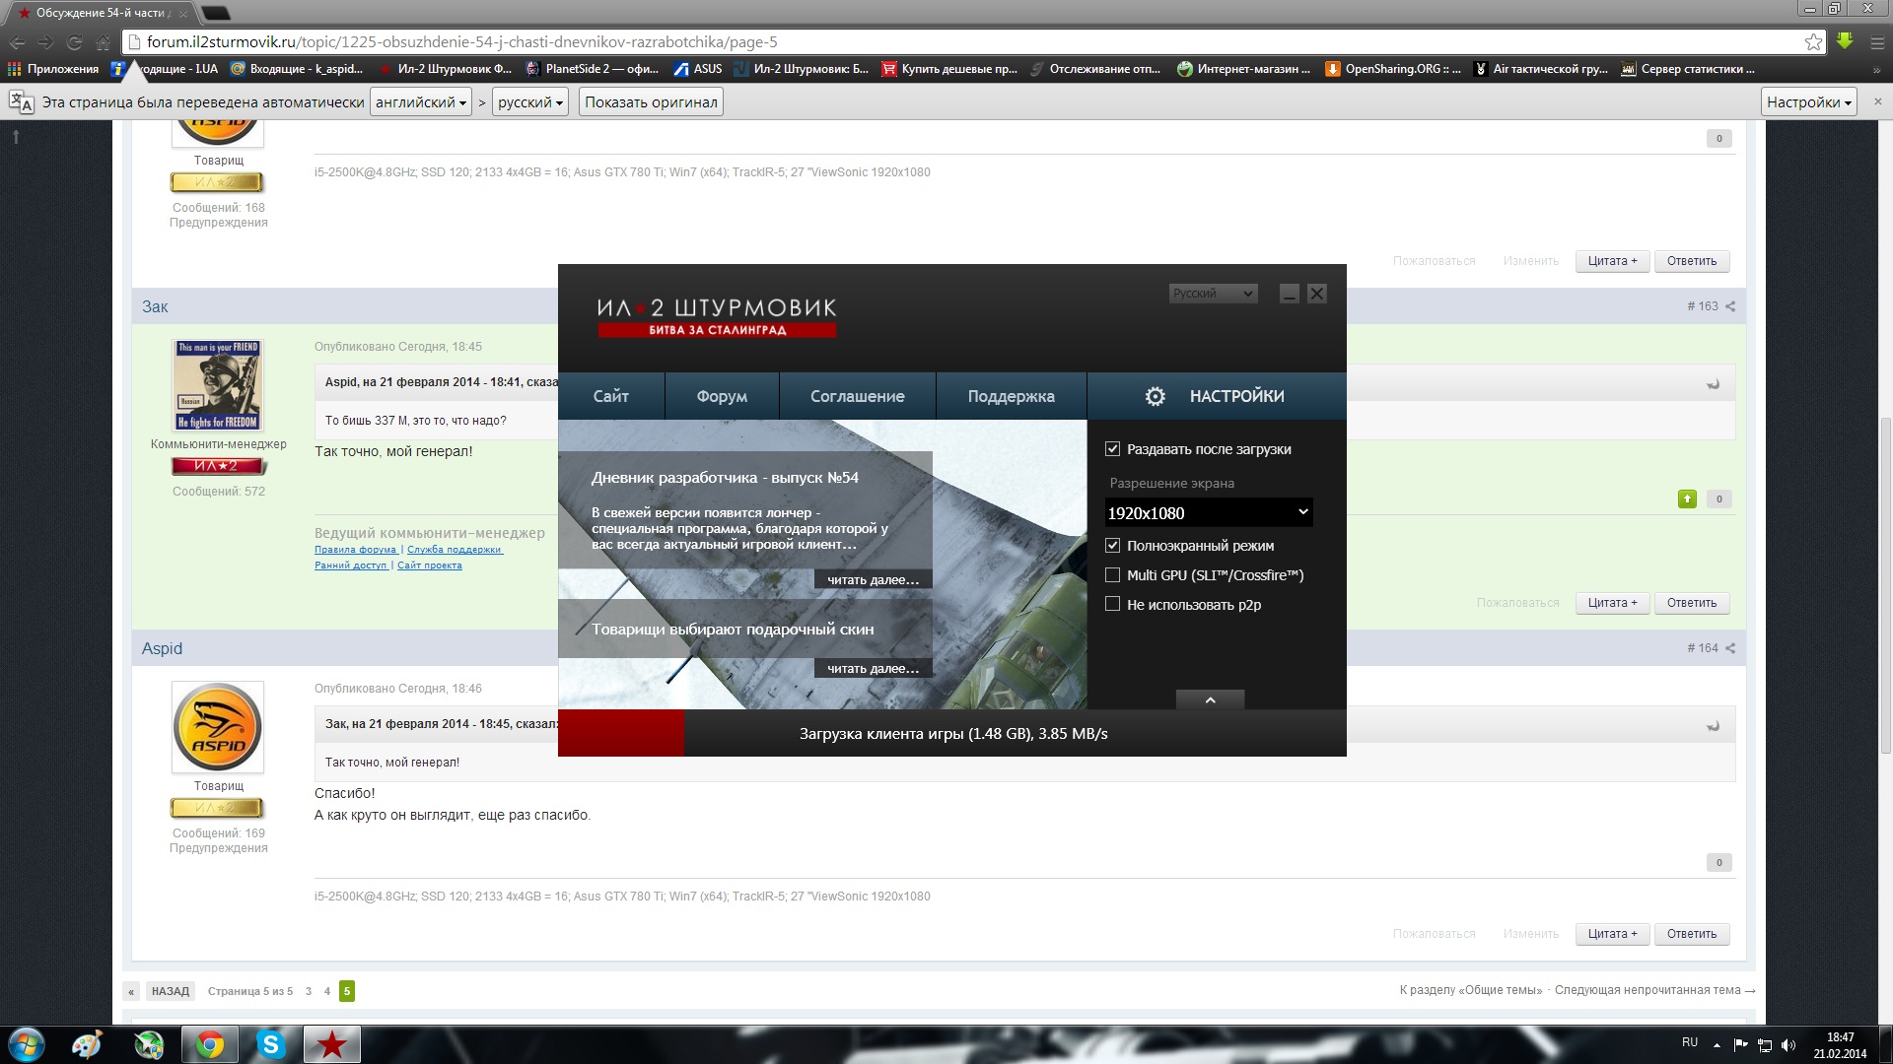Screen dimensions: 1893x1064
Task: Launch Chrome from taskbar
Action: click(x=209, y=1044)
